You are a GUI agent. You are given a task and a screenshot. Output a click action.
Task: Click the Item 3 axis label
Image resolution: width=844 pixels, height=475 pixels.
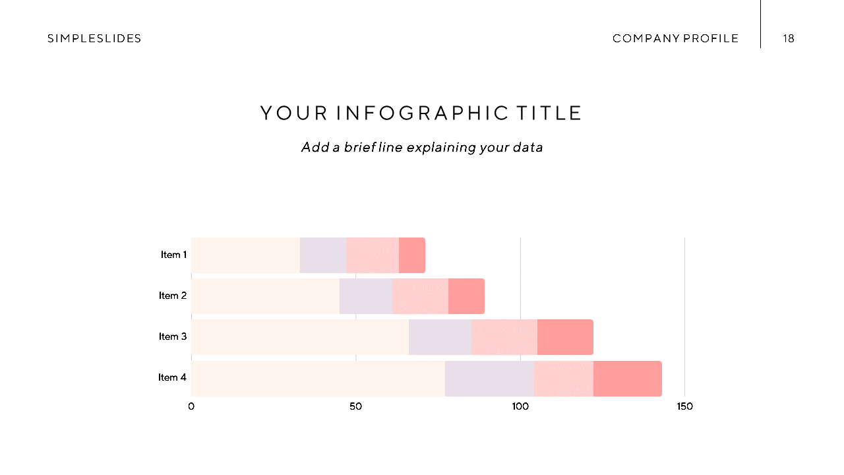173,336
